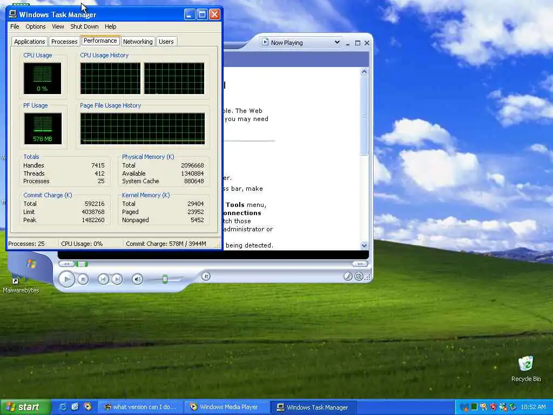Click the green Task Manager CPU tray icon

coord(474,407)
